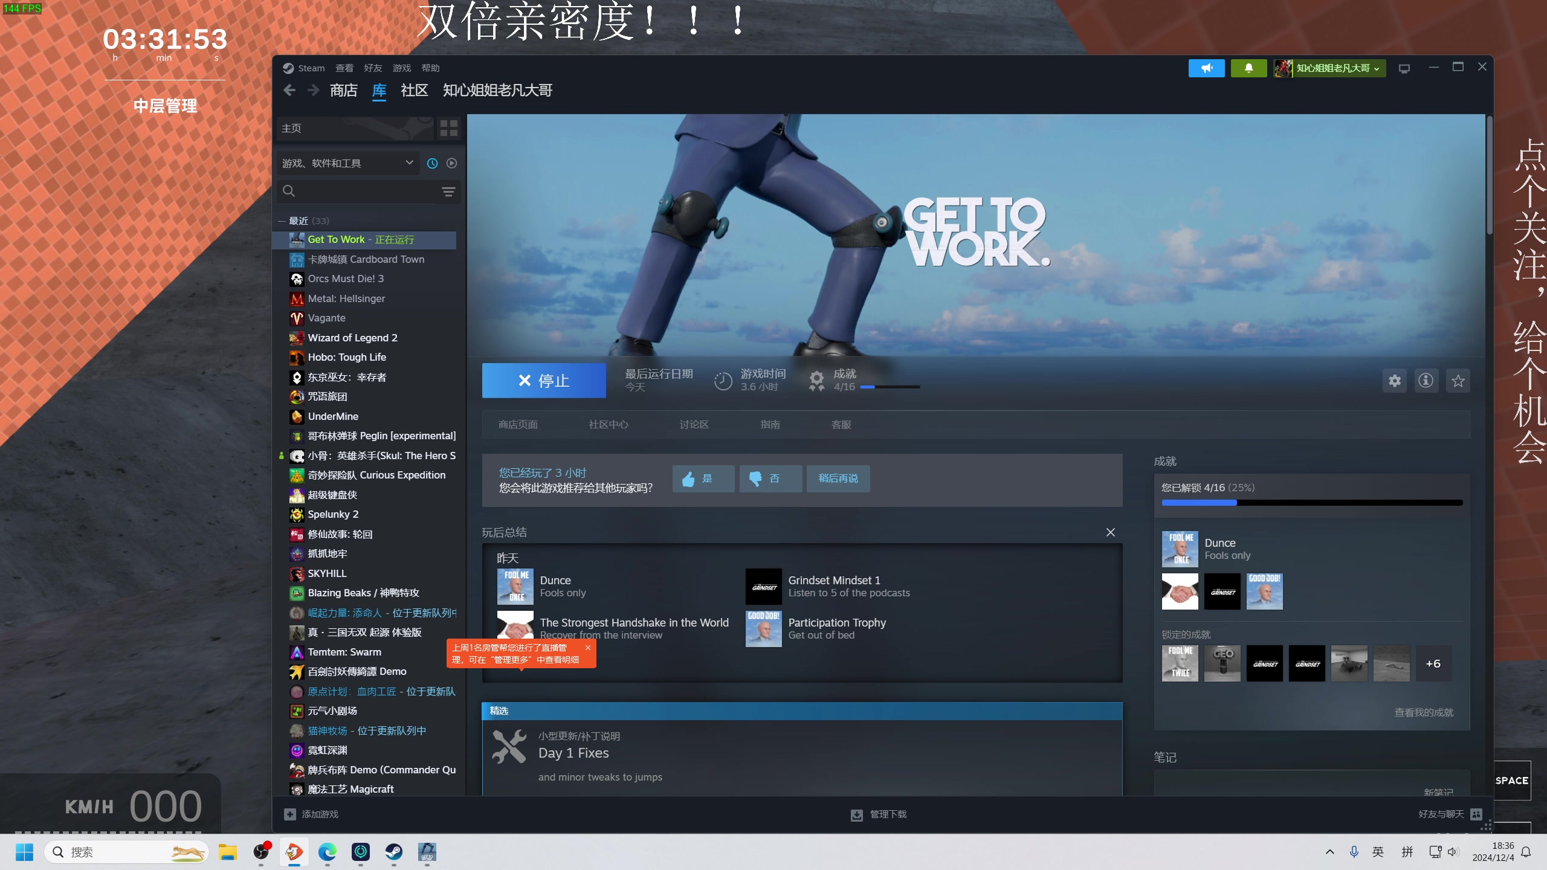Open the 知心姐姐老凡大哥 profile tab
The image size is (1547, 870).
[497, 91]
